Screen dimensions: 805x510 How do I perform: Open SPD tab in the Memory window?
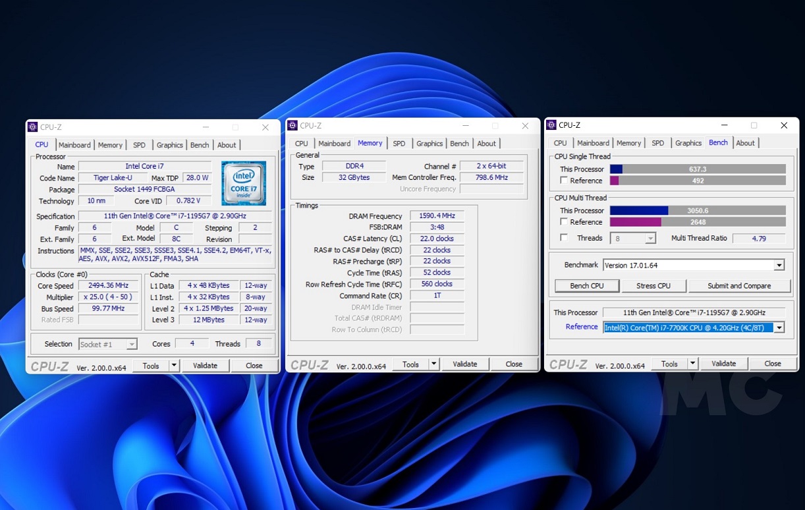(x=399, y=144)
